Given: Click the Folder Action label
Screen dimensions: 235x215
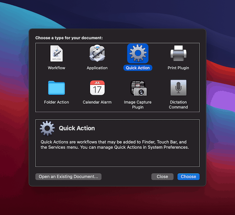Looking at the screenshot, I should [56, 102].
